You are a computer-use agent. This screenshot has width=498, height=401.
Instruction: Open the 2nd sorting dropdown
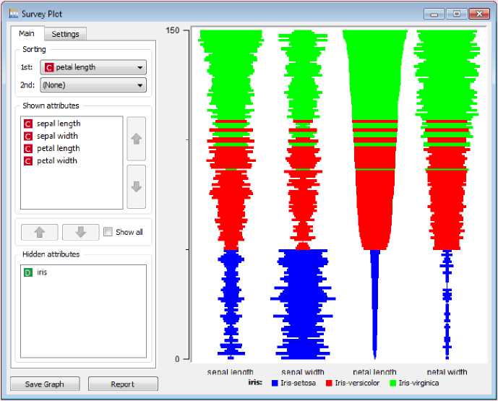93,85
